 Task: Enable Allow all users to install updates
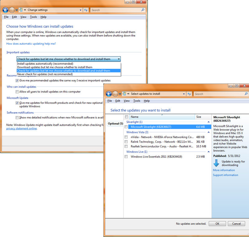(17, 92)
